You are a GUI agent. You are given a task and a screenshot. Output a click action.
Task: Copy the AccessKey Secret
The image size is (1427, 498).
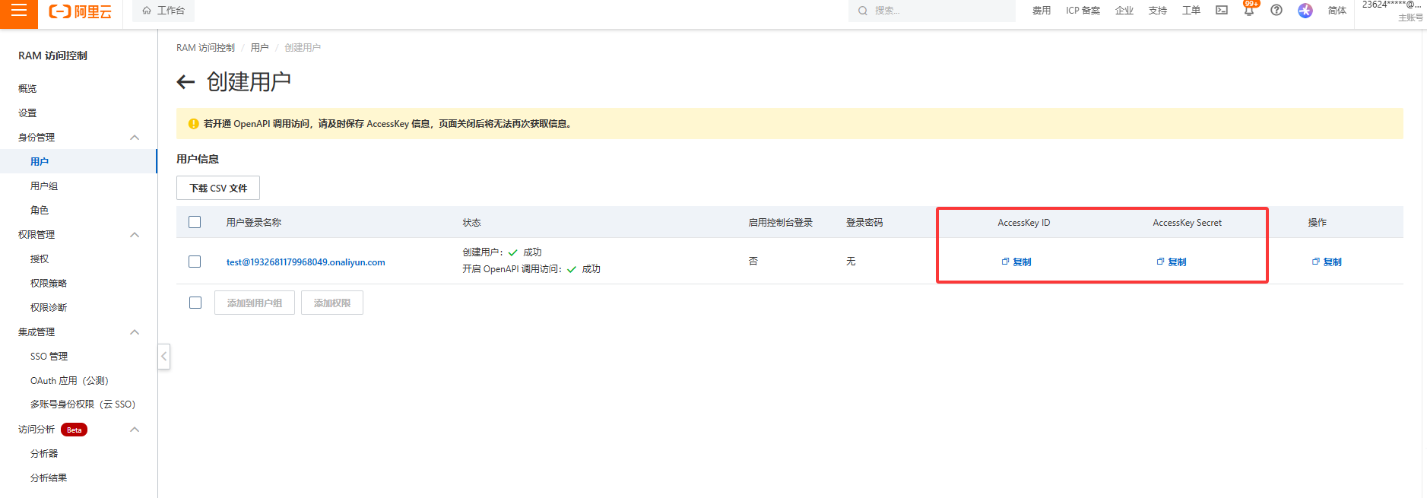[1172, 262]
